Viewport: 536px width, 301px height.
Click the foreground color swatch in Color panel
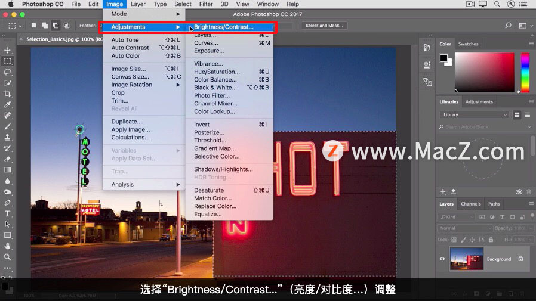tap(443, 58)
